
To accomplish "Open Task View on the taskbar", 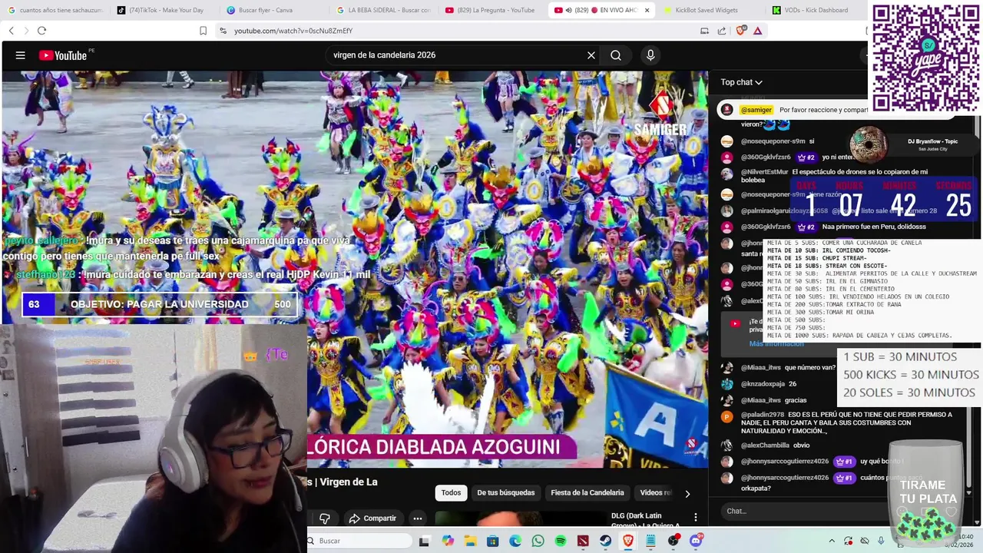I will point(424,541).
